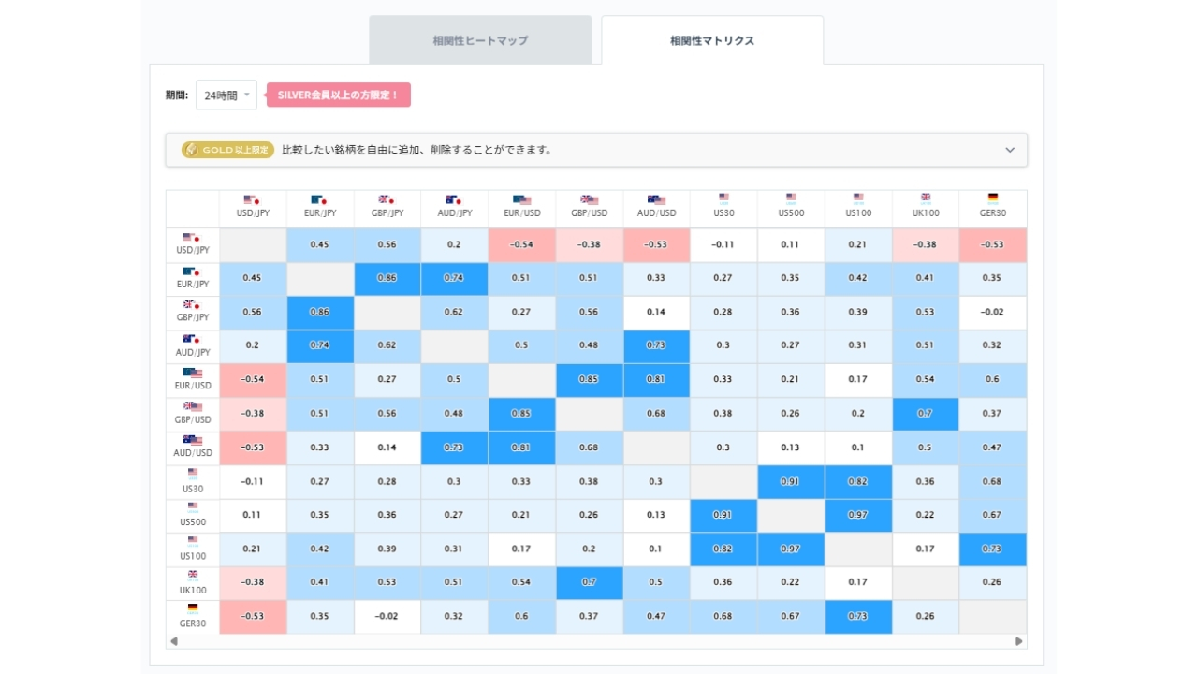Click the -0.11 cell in US30 row

point(253,482)
